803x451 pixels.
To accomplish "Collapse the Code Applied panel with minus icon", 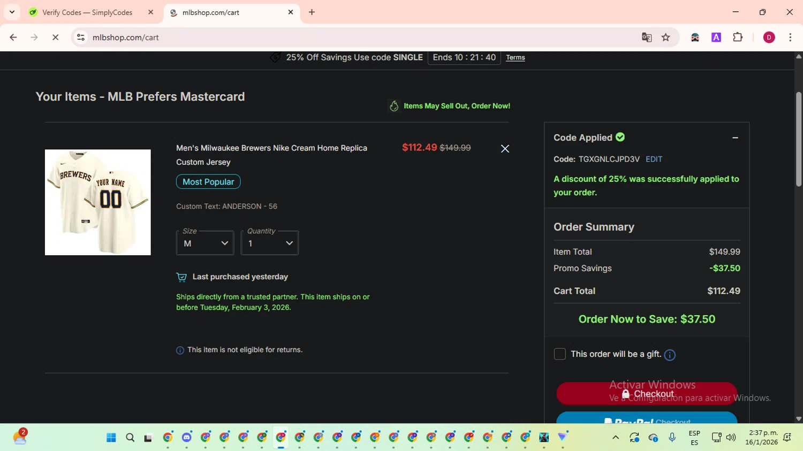I will [735, 138].
